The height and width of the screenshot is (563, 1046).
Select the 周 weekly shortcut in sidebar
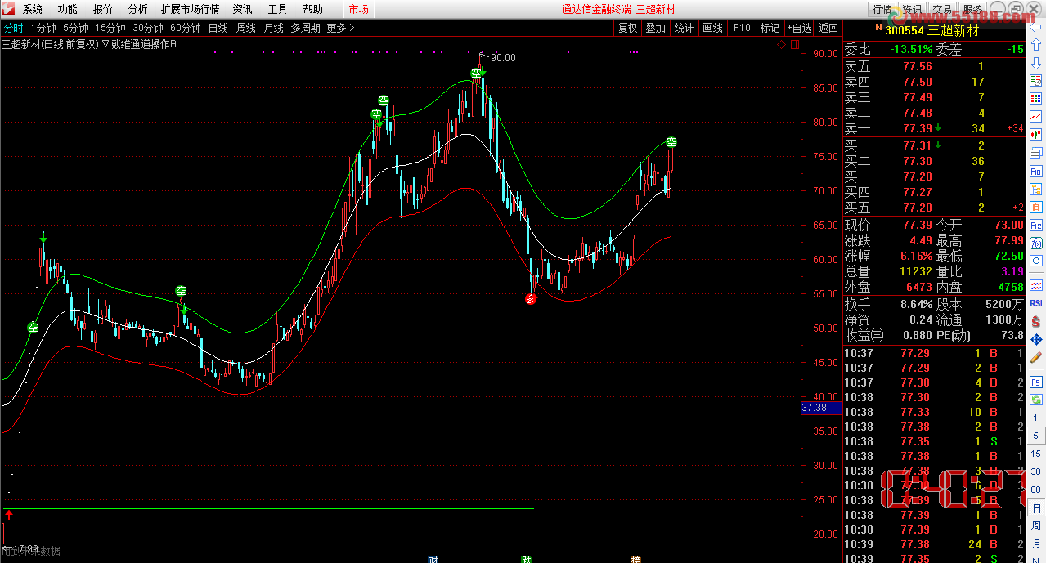tap(1036, 525)
